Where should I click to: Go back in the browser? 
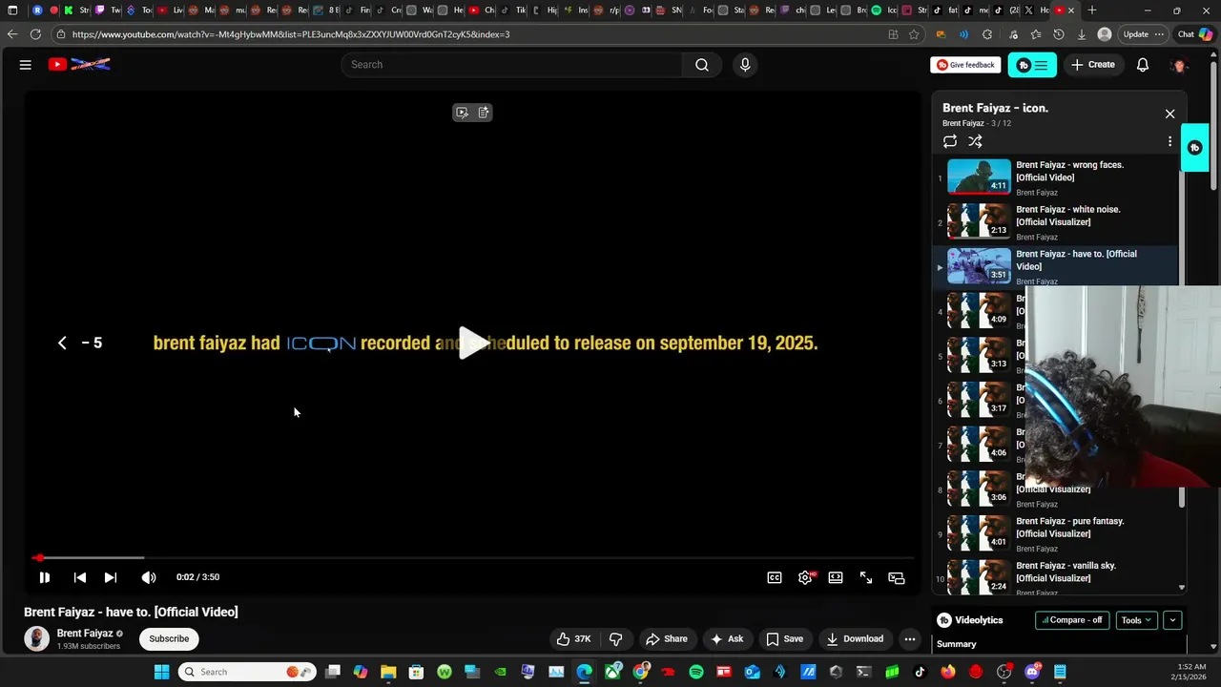[11, 34]
